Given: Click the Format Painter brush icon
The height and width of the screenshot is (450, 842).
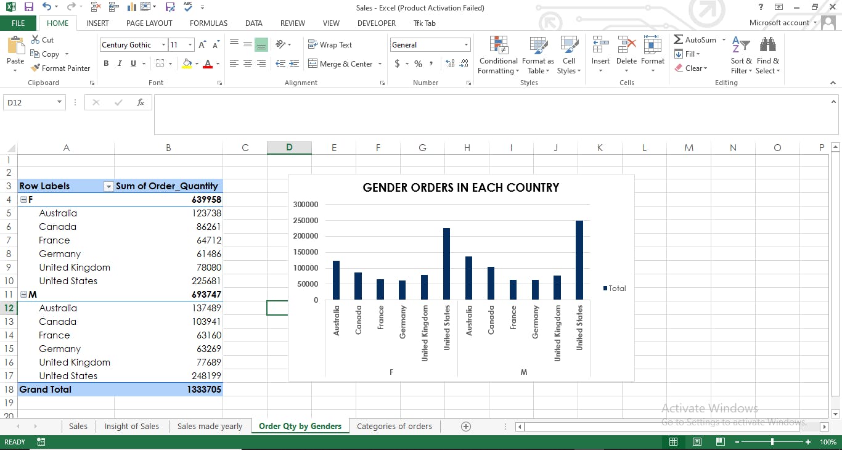Looking at the screenshot, I should (x=35, y=68).
